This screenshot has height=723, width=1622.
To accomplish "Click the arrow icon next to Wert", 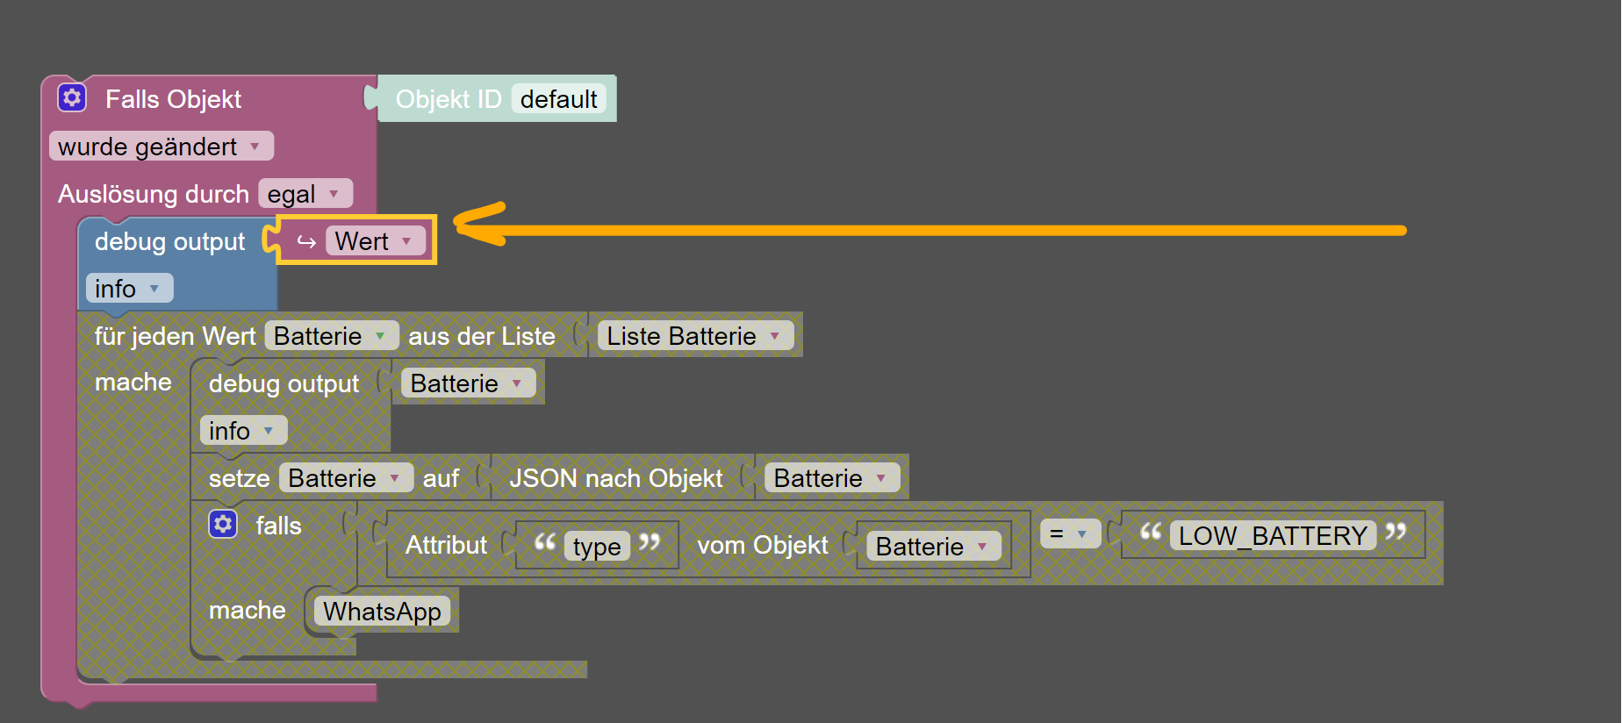I will coord(305,241).
